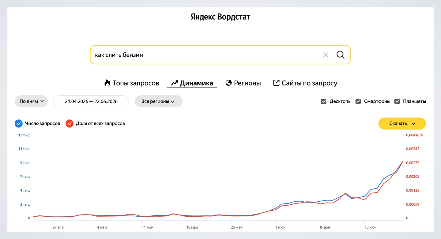Click the 0,00138 axis label
The image size is (441, 239).
pos(413,190)
